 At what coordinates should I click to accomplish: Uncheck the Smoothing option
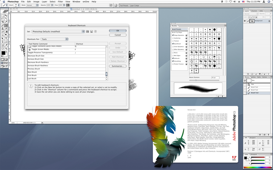(x=173, y=61)
